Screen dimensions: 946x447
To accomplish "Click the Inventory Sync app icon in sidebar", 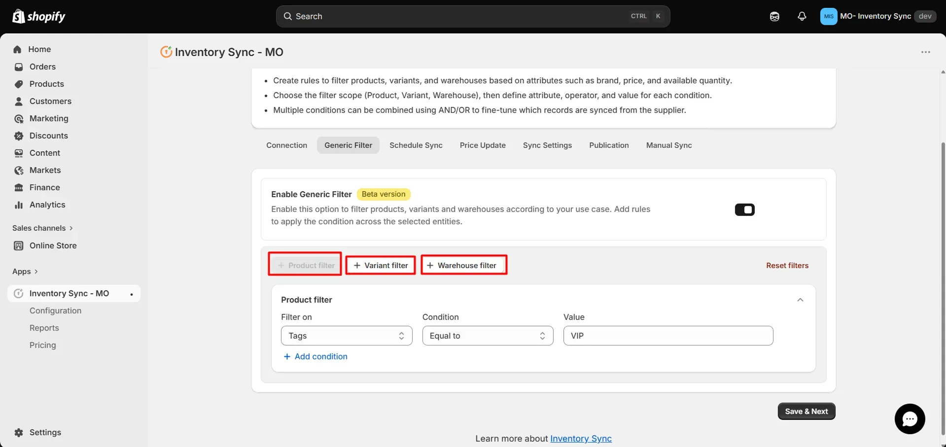I will click(x=19, y=293).
